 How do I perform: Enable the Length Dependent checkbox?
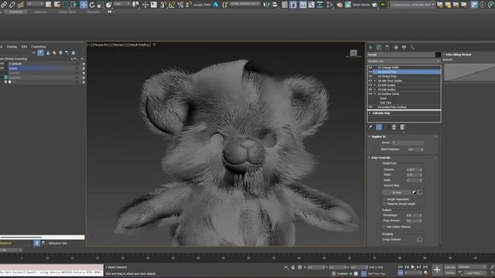pos(384,199)
